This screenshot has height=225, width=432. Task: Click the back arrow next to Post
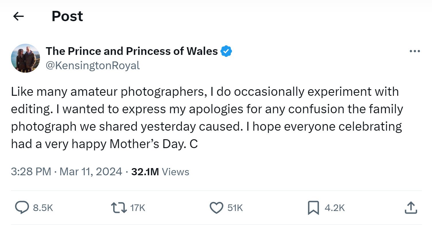19,17
